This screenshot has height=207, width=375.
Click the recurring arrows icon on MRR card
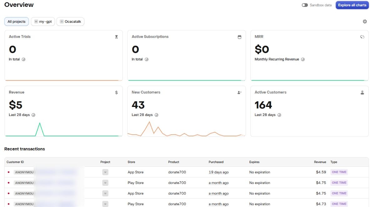click(x=362, y=37)
